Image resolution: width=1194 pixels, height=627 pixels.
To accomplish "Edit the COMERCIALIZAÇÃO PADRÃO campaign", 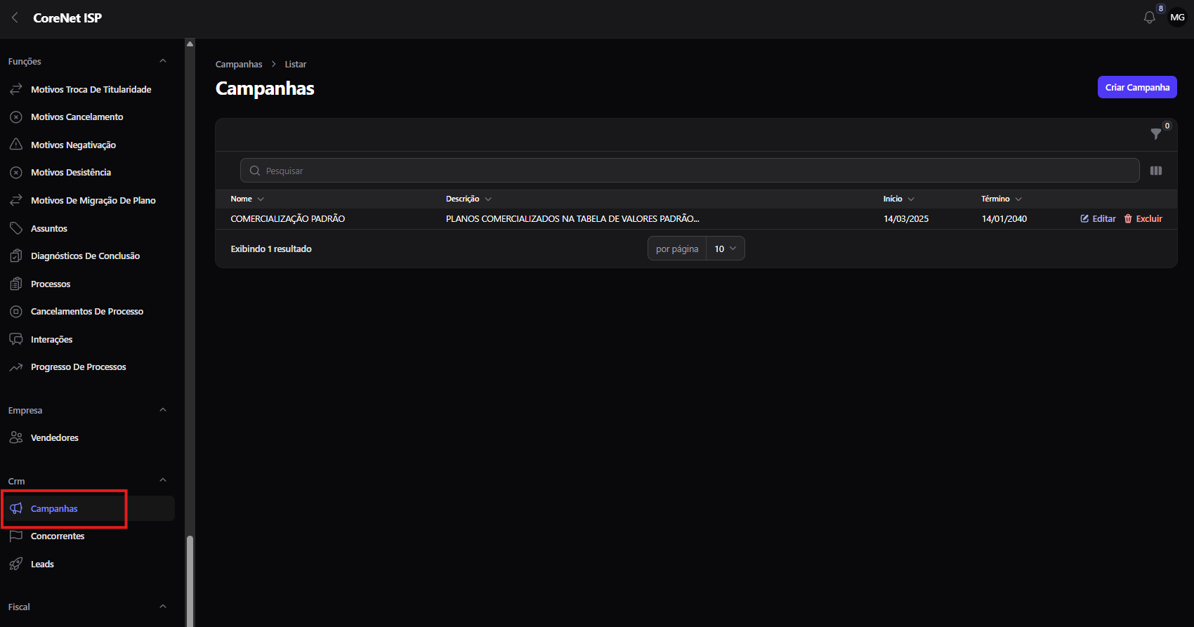I will click(x=1098, y=218).
